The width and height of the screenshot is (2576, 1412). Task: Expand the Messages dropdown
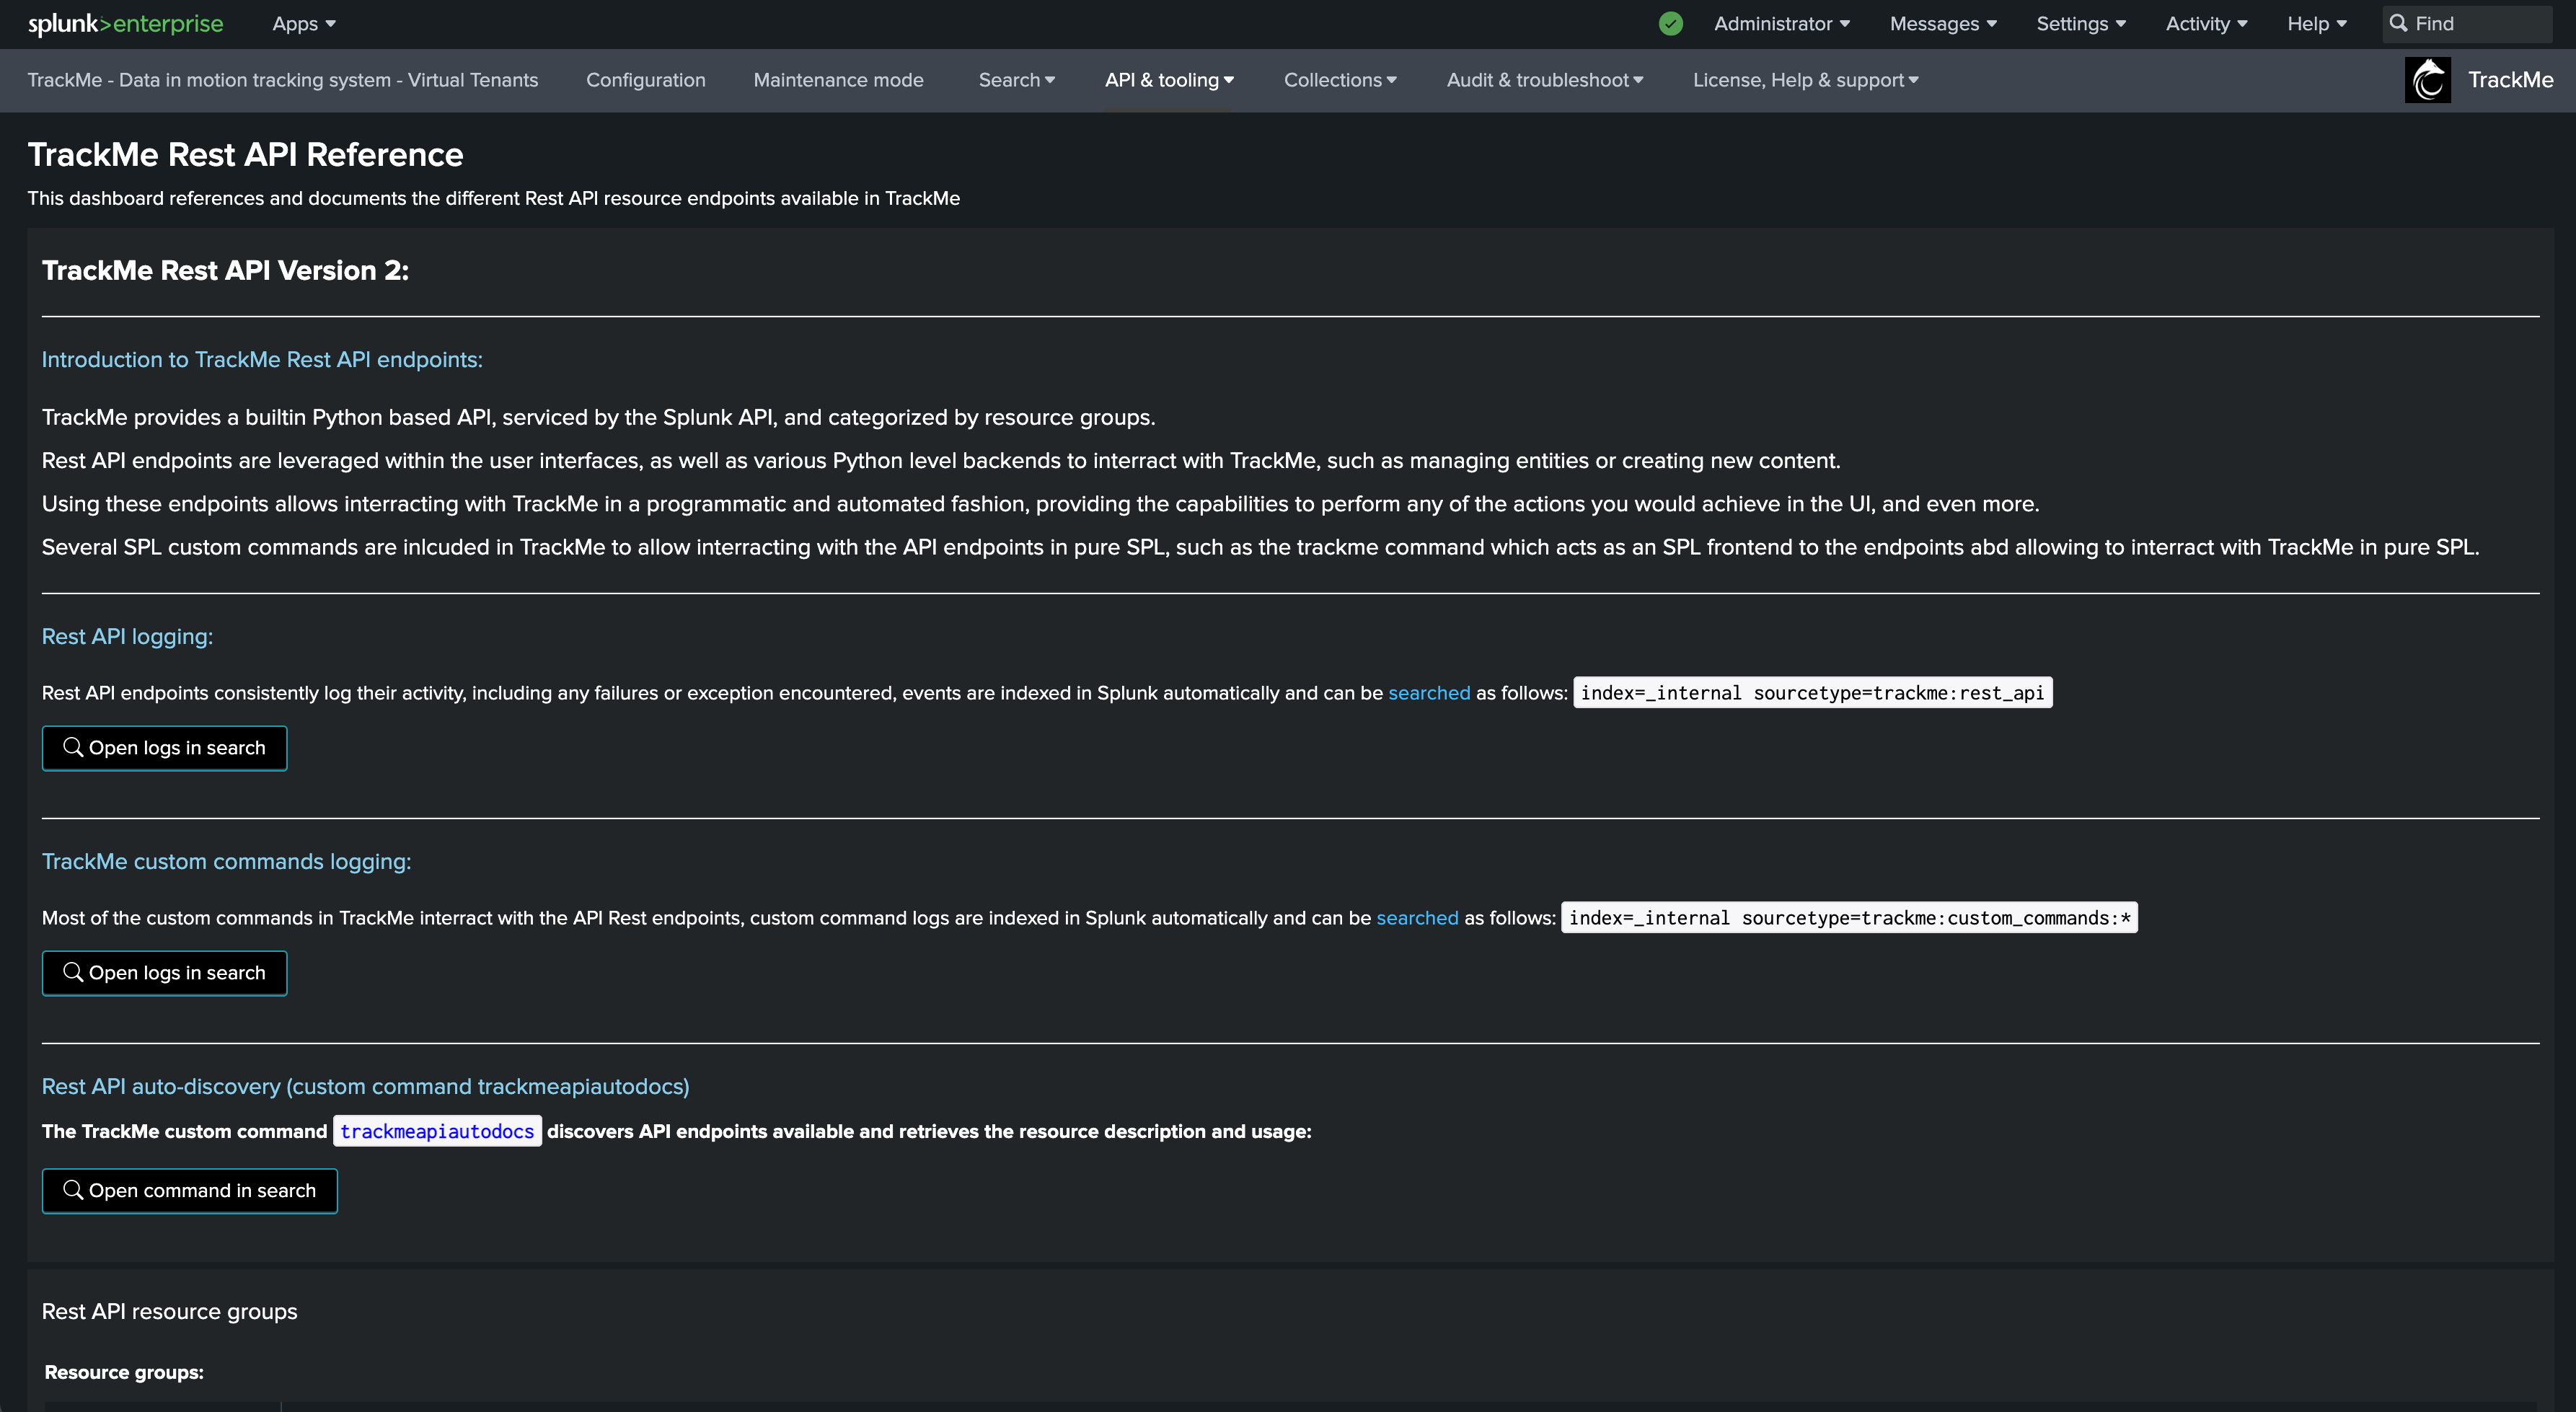click(1943, 23)
